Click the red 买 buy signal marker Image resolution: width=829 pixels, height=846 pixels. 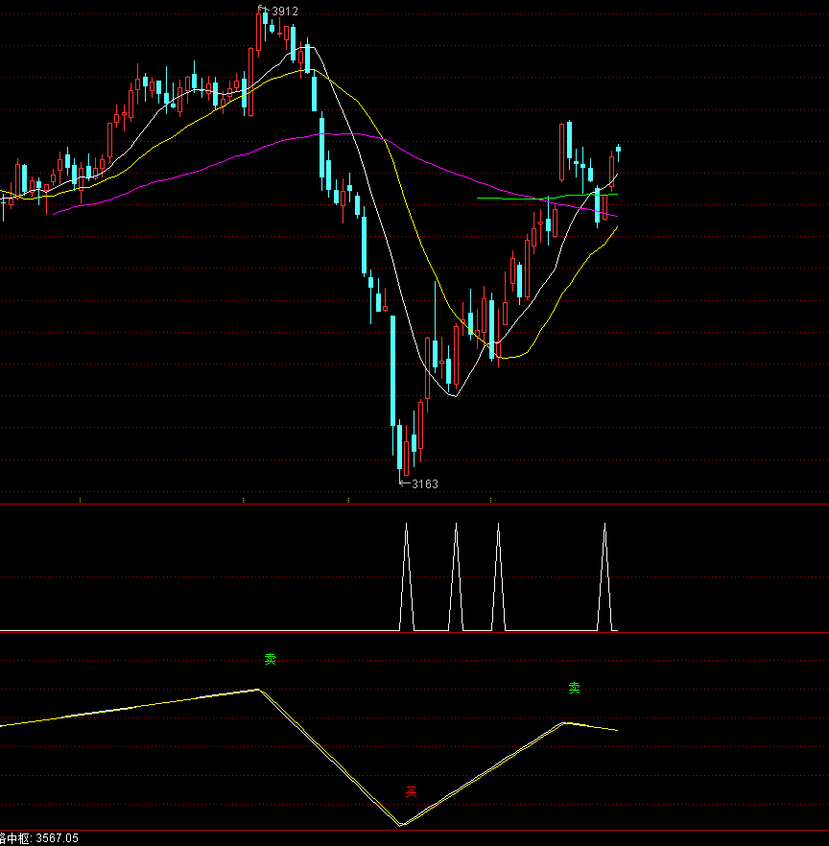pos(411,791)
